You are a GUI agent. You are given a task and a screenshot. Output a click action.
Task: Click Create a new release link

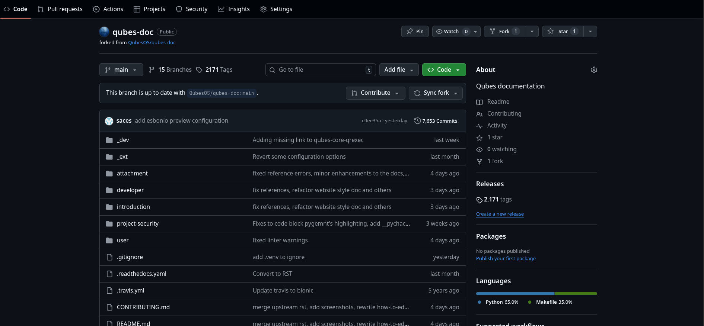(x=500, y=214)
